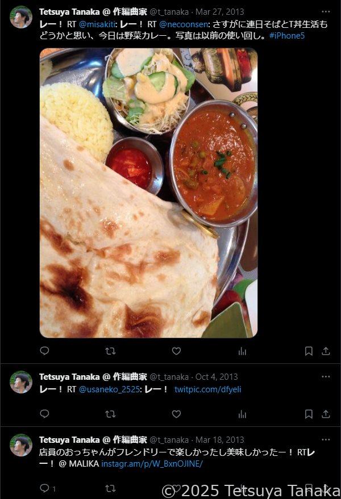The width and height of the screenshot is (341, 499).
Task: Enlarge the curry and naan photo
Action: point(148,193)
